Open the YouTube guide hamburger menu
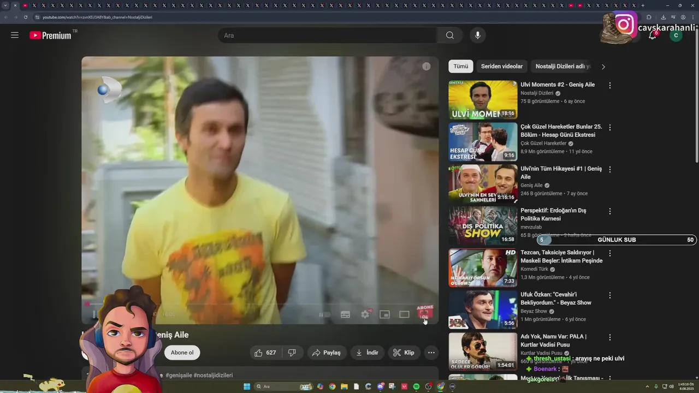 [x=15, y=35]
